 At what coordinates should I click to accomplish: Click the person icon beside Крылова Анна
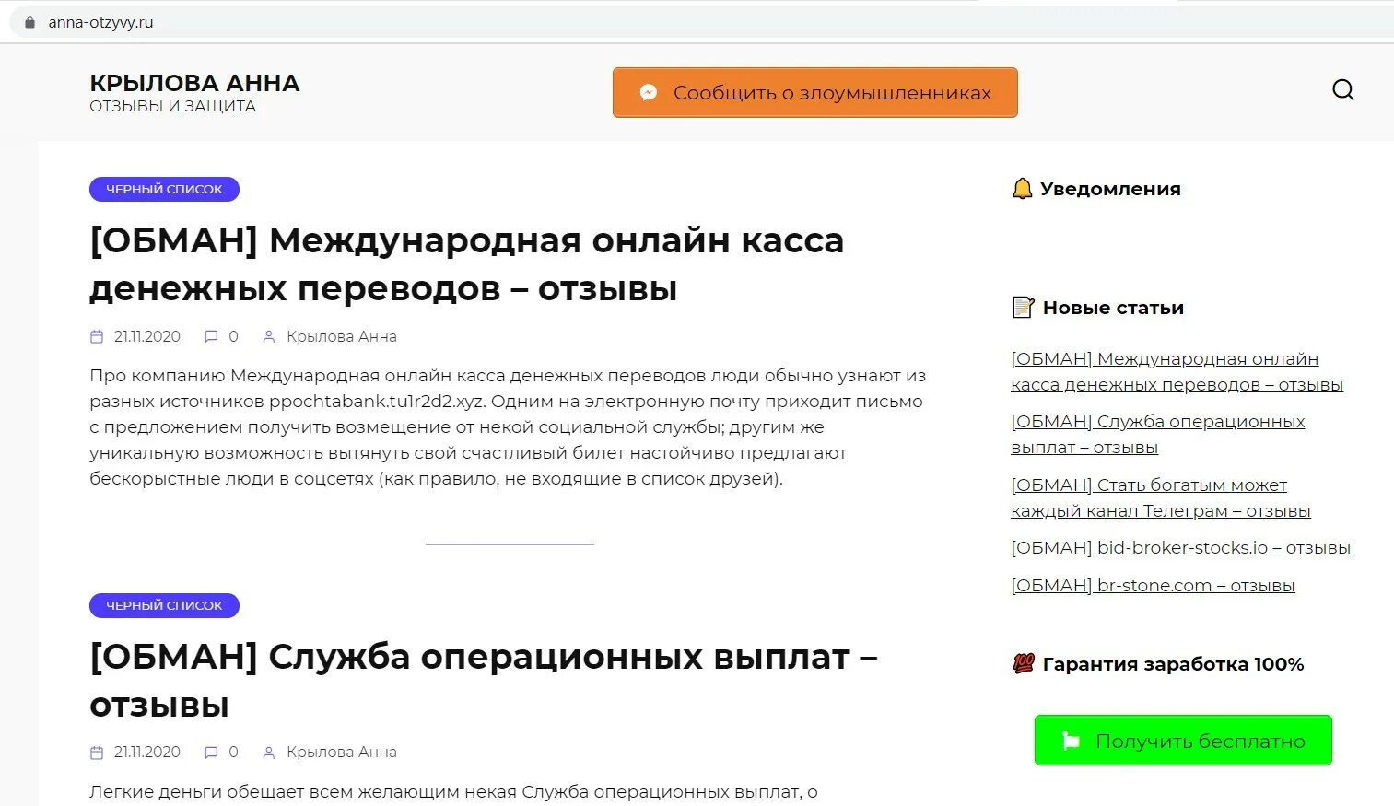268,336
